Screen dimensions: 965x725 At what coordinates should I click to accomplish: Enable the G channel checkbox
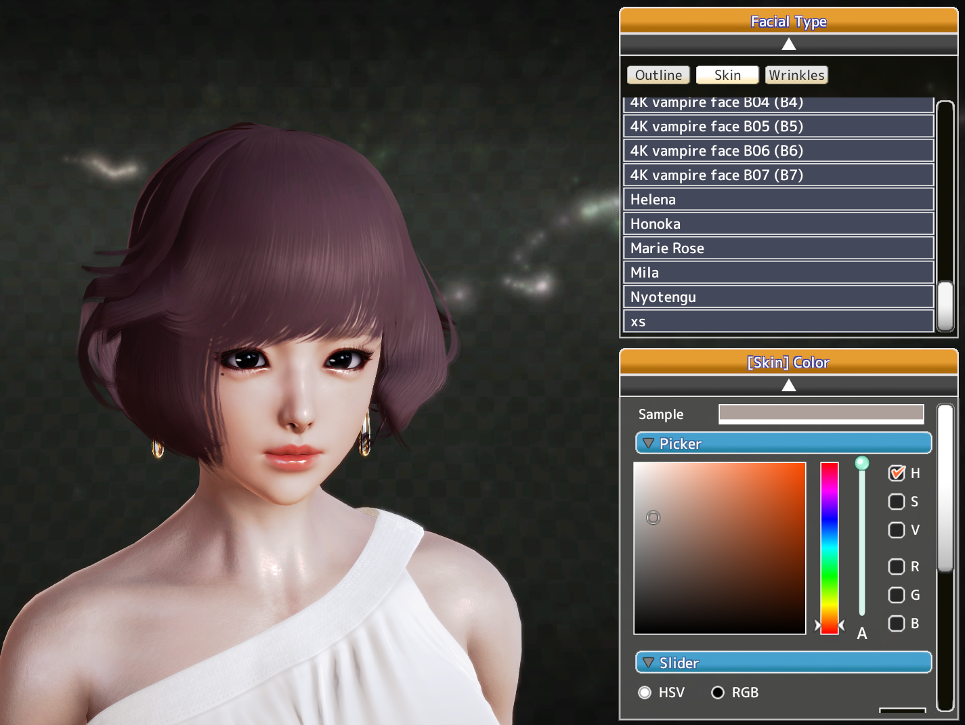click(897, 595)
